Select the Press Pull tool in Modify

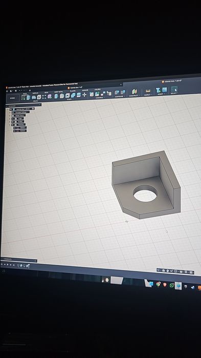[56, 96]
